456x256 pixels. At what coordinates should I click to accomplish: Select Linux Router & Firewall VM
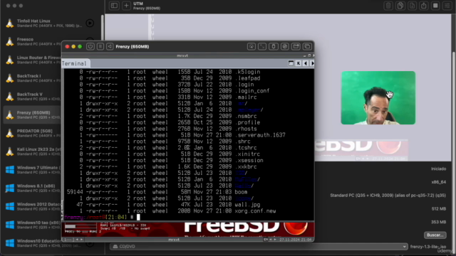pyautogui.click(x=32, y=60)
